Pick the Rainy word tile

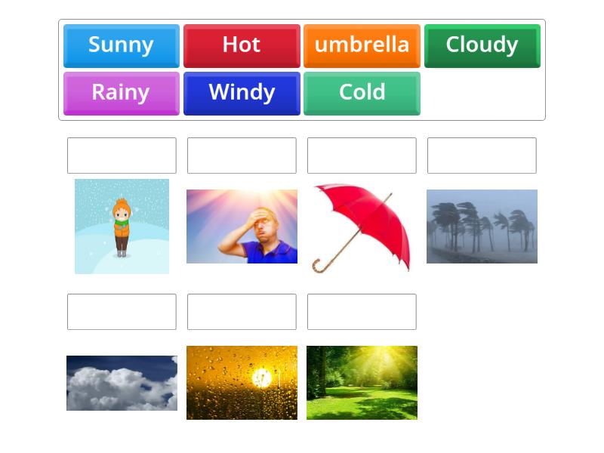[x=121, y=93]
